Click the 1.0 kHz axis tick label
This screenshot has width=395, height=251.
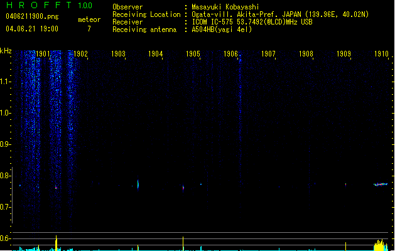click(x=5, y=113)
